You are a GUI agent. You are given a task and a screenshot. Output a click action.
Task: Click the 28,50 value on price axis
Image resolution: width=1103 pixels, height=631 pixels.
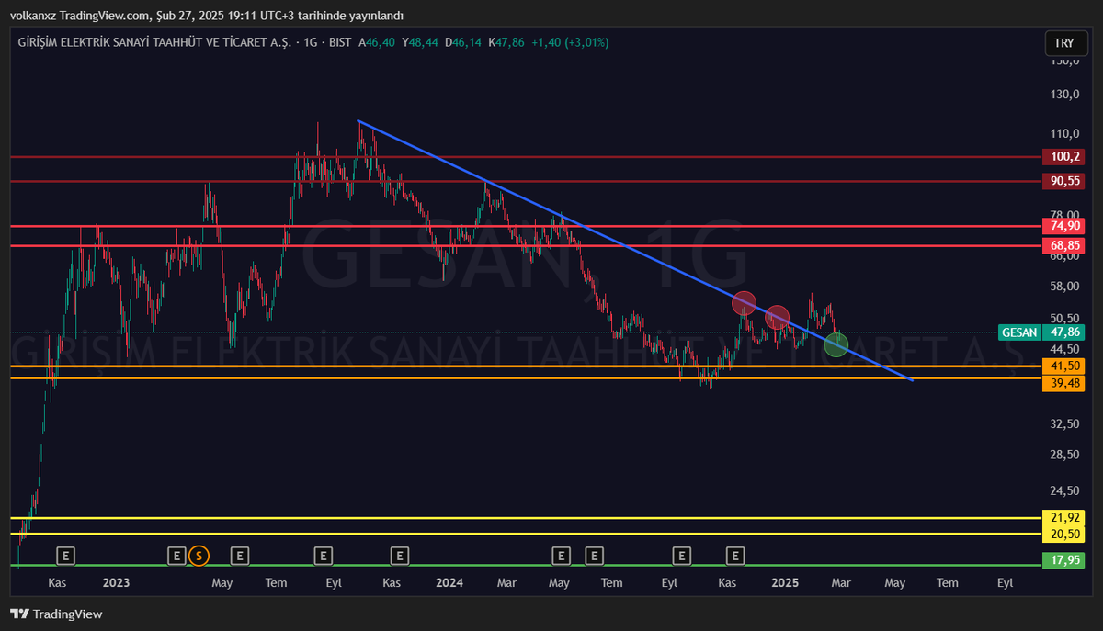click(1064, 455)
